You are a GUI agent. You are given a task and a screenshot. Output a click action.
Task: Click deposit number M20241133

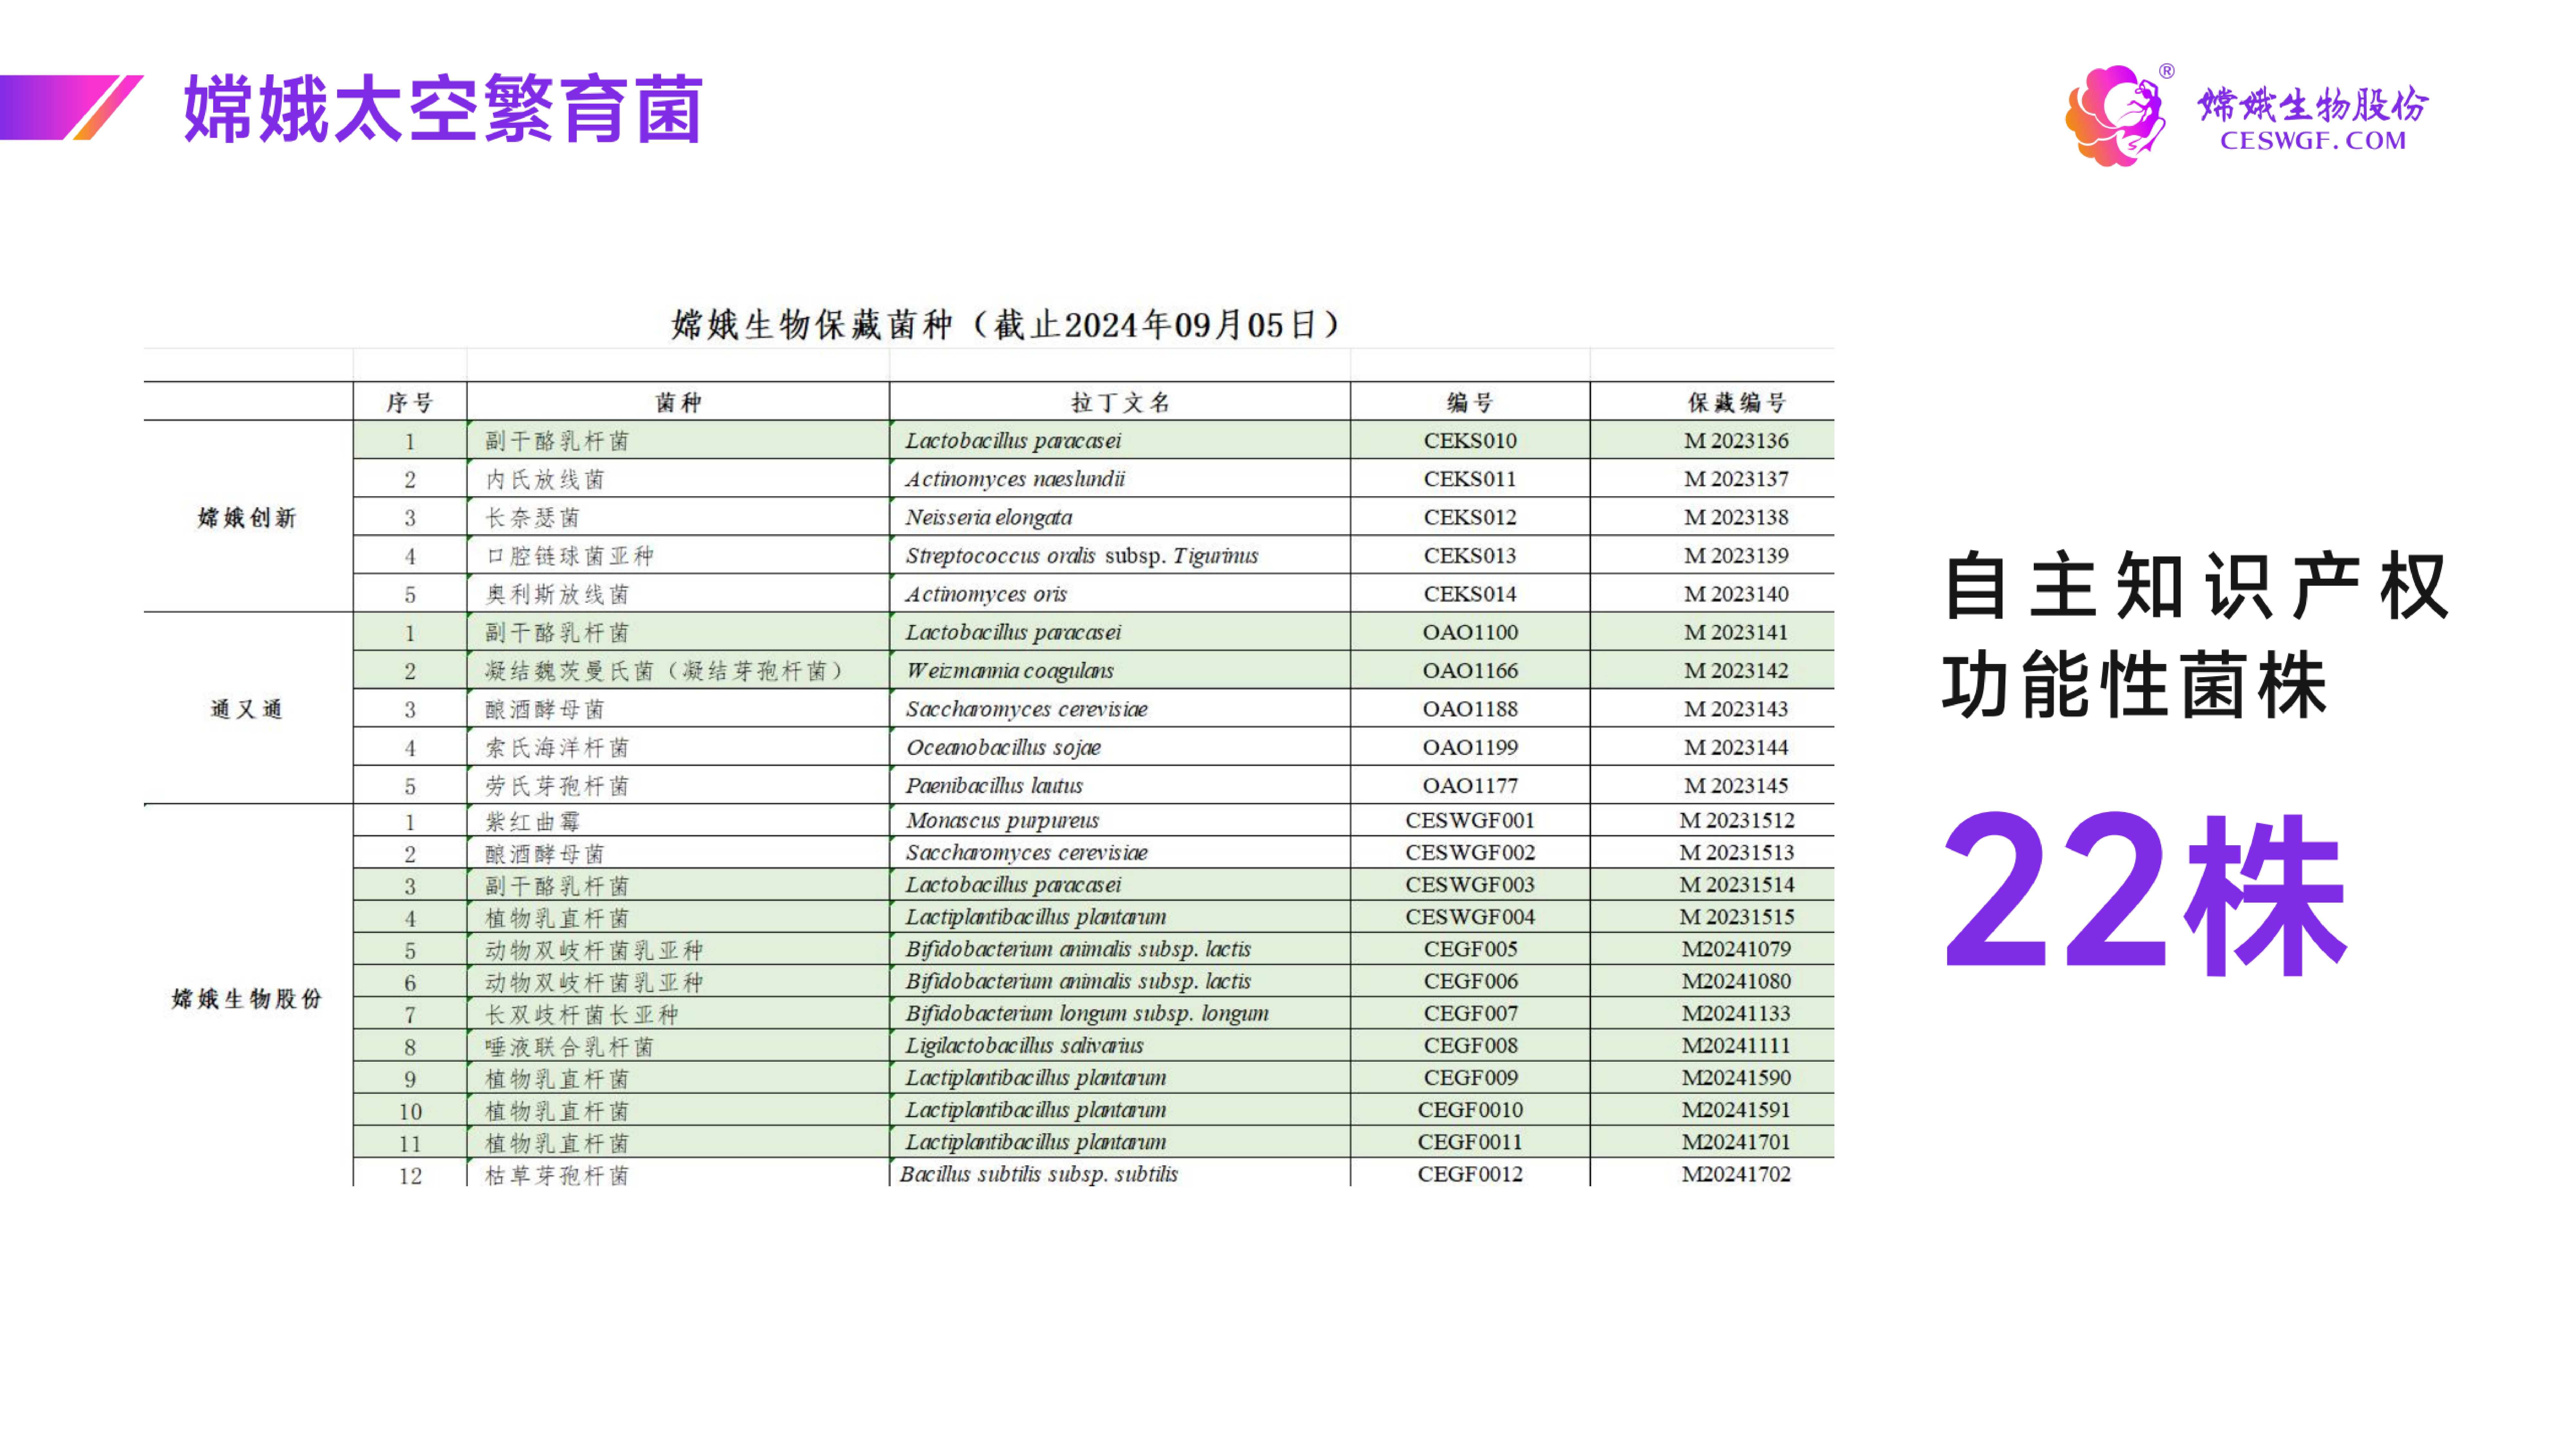point(1736,1014)
